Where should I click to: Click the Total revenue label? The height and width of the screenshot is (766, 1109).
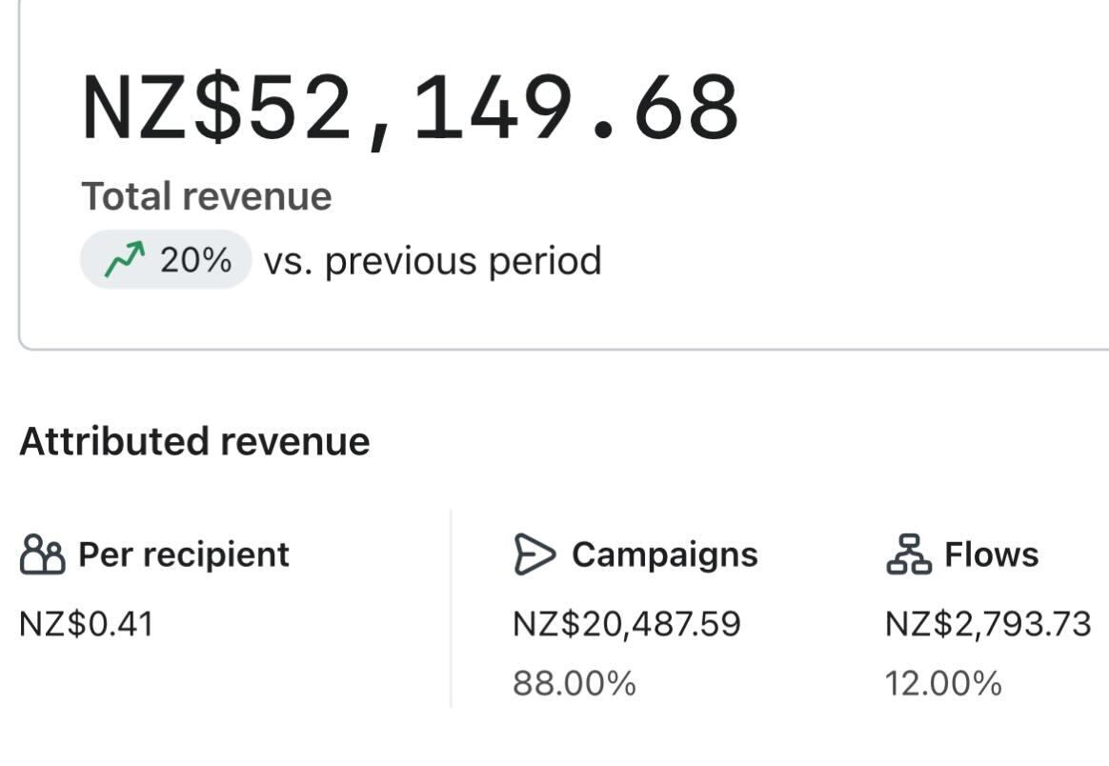point(207,196)
